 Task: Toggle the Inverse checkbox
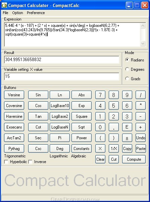coord(30,162)
